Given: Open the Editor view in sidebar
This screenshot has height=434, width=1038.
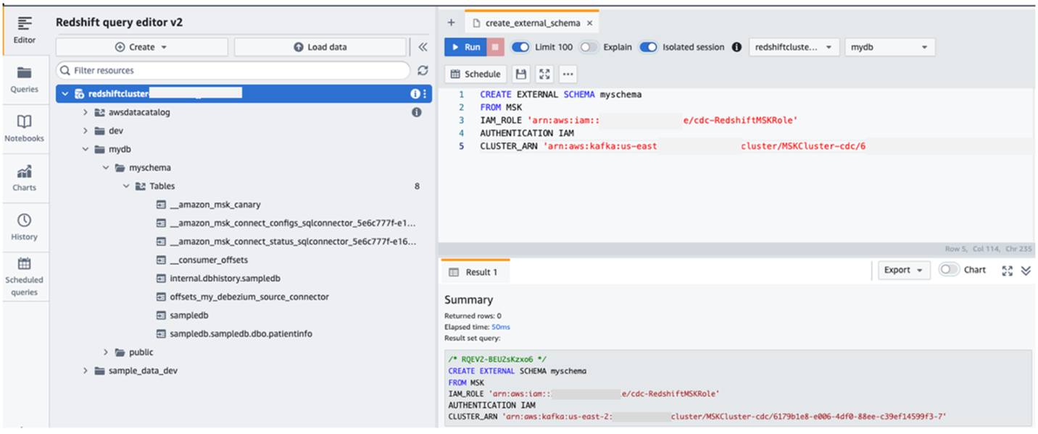Looking at the screenshot, I should tap(24, 30).
